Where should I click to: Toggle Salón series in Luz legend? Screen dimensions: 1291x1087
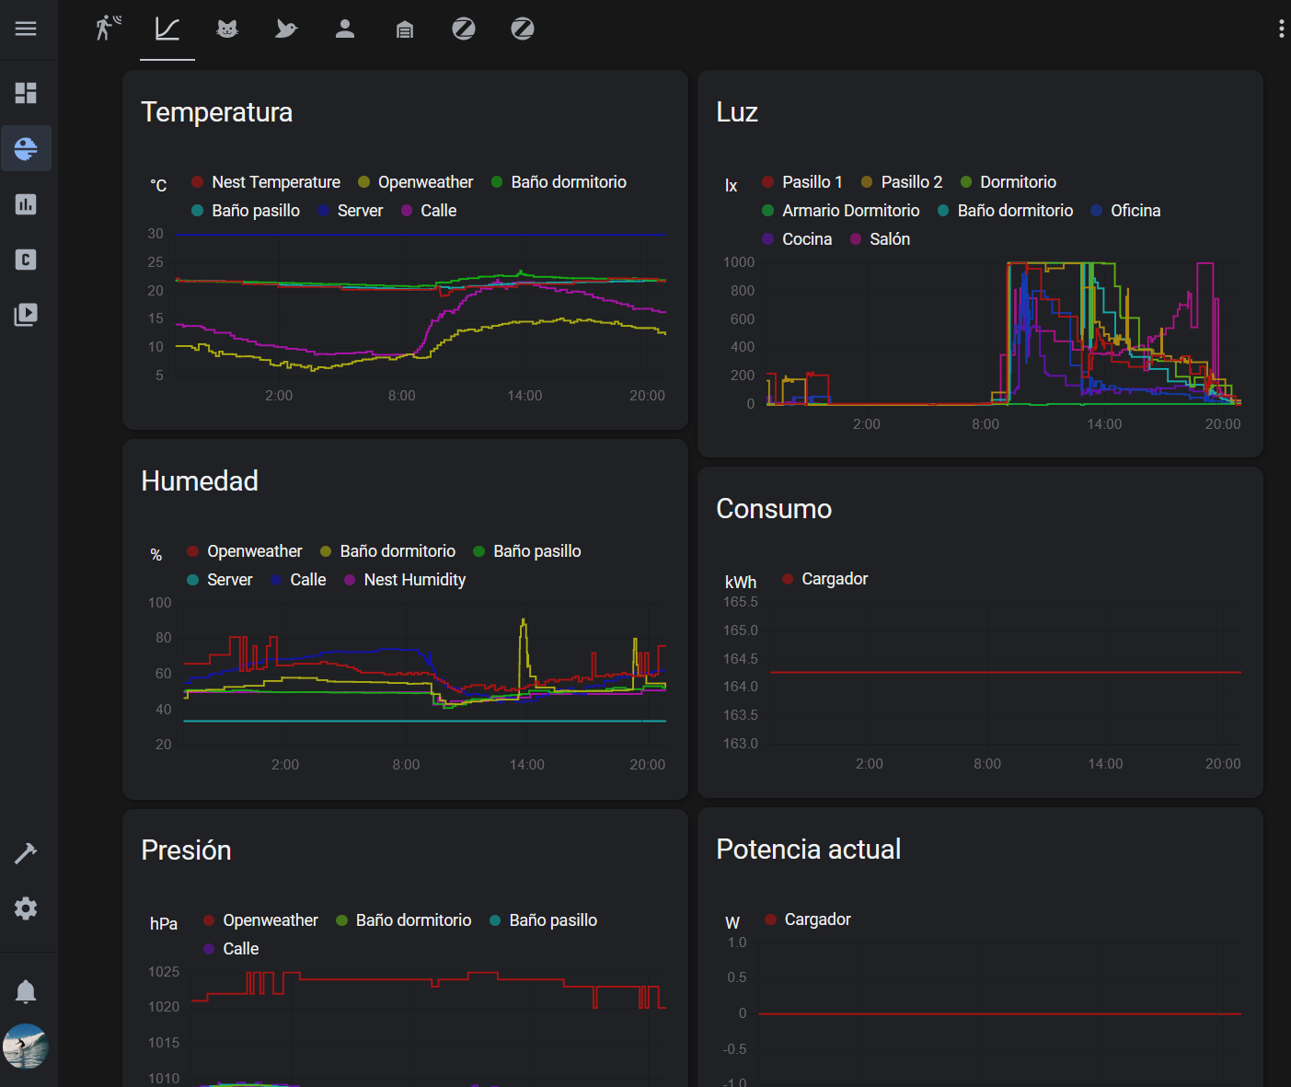pos(880,239)
